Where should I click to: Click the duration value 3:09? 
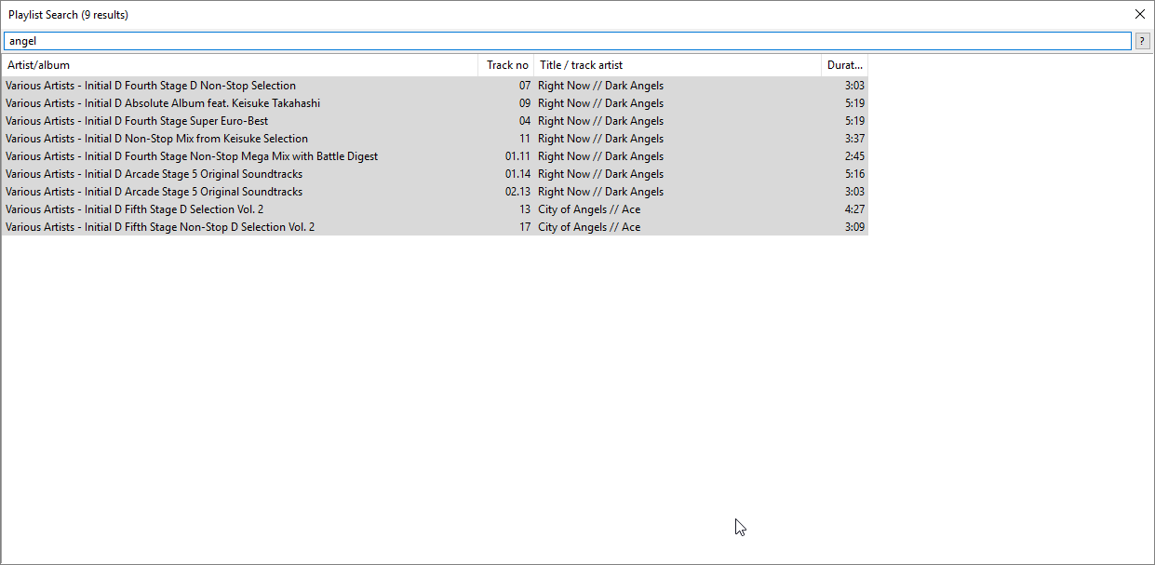click(x=854, y=227)
